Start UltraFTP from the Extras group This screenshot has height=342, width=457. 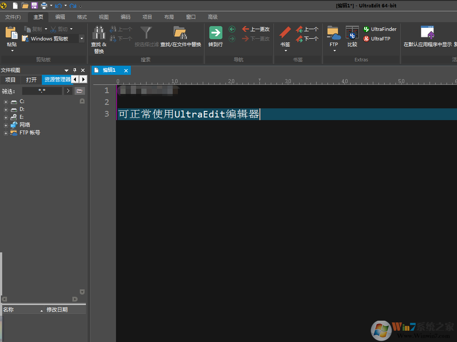[378, 38]
